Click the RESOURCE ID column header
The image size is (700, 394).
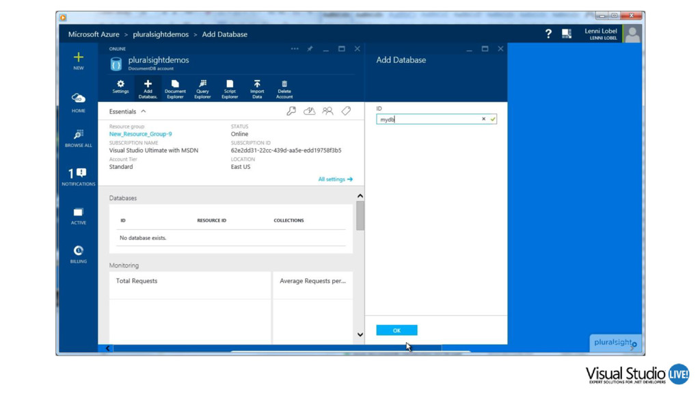[212, 220]
